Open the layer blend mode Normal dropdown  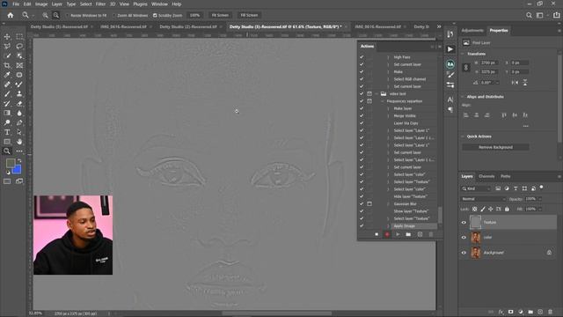[x=483, y=199]
